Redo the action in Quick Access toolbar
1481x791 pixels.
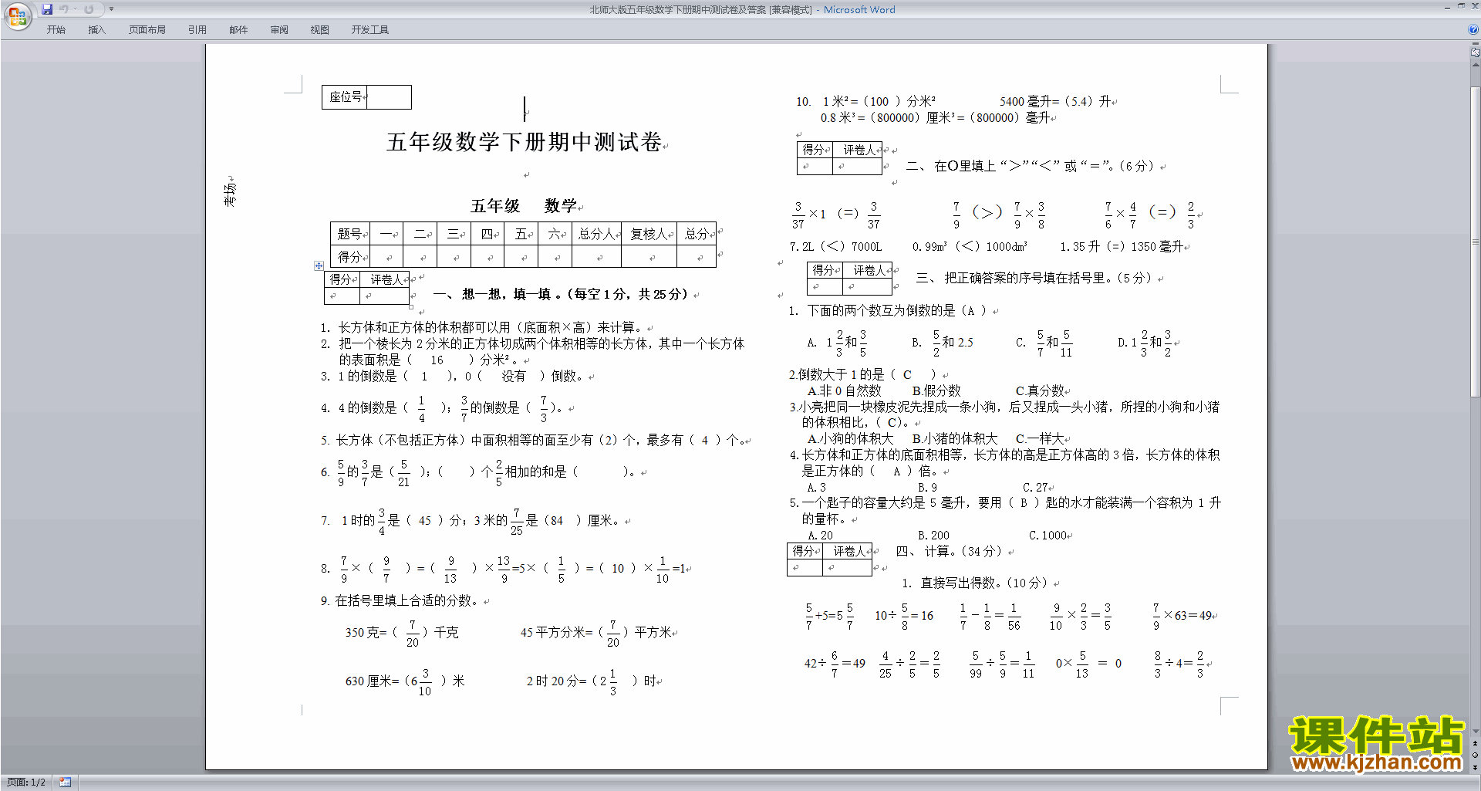89,9
